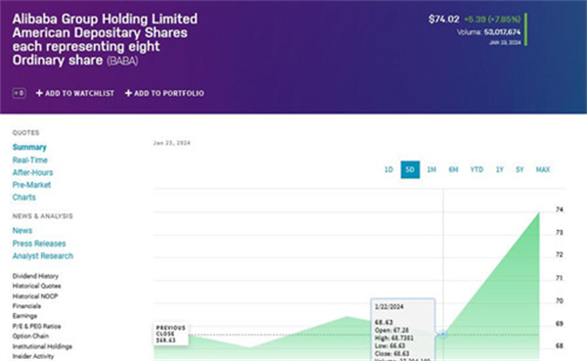Select the 1D chart range

click(x=388, y=169)
